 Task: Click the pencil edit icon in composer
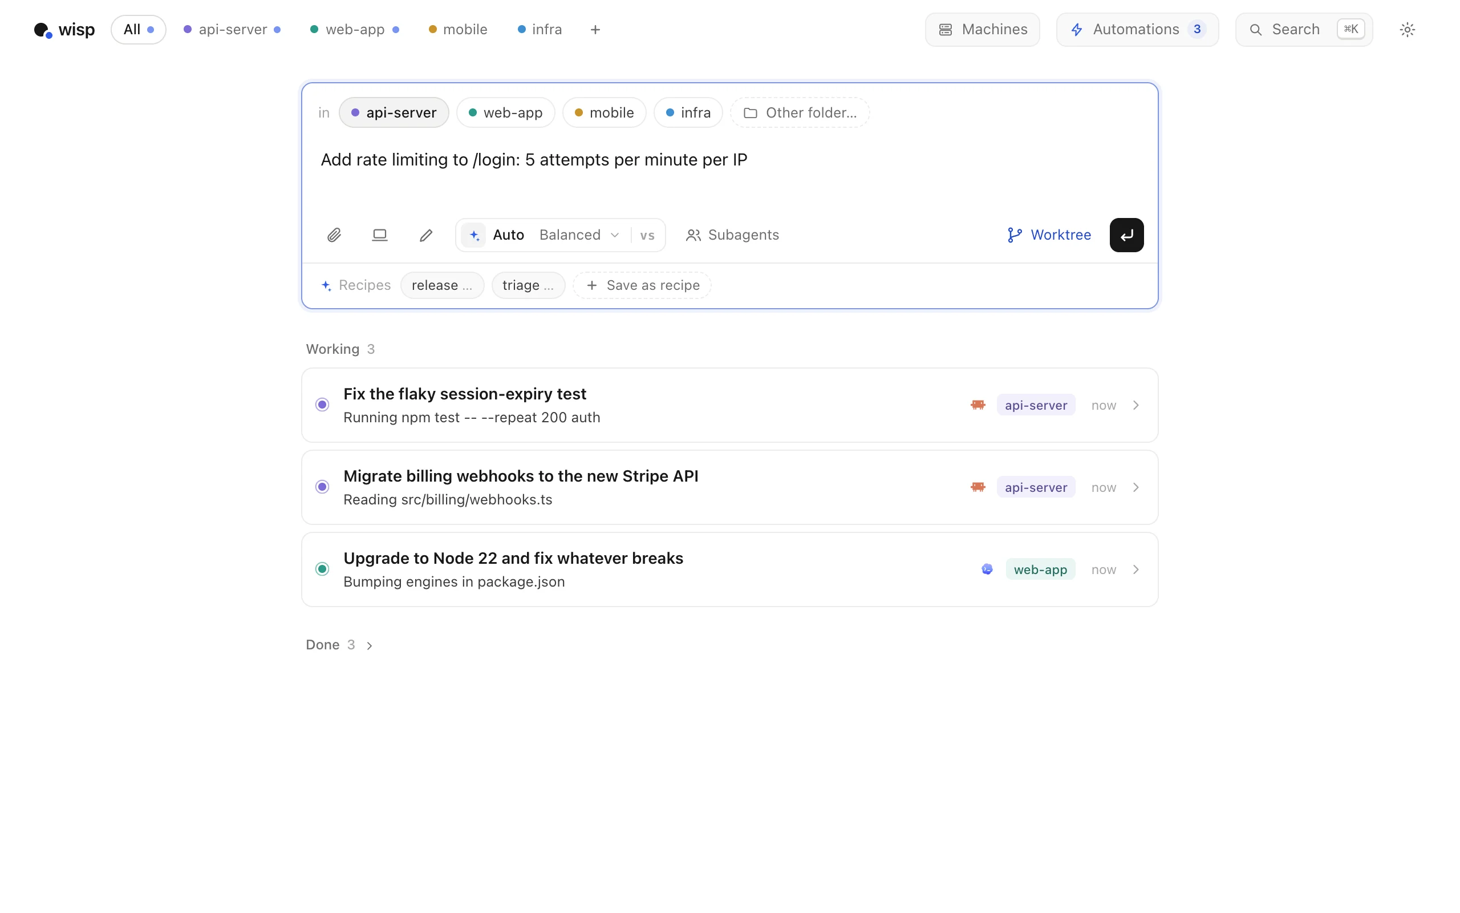coord(426,235)
